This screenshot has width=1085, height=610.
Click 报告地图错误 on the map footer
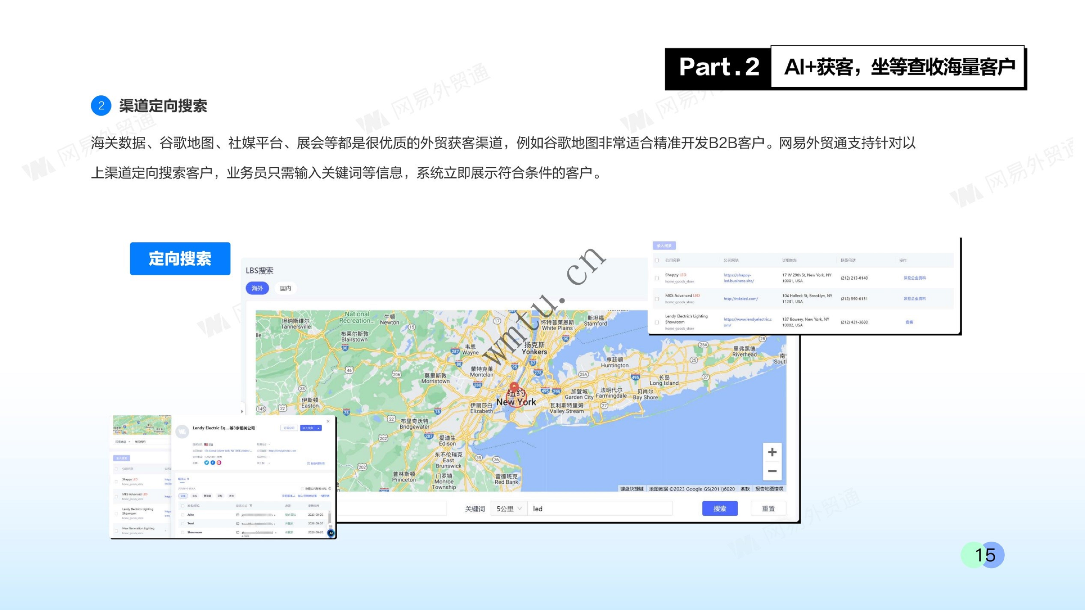[x=769, y=489]
